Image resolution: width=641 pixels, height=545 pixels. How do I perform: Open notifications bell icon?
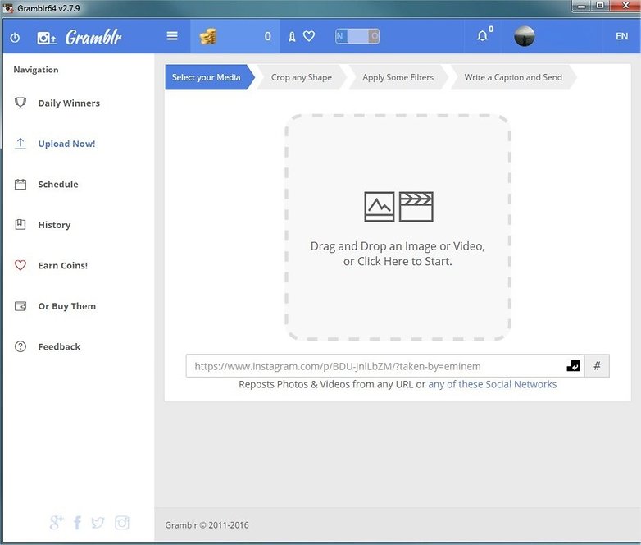tap(482, 36)
